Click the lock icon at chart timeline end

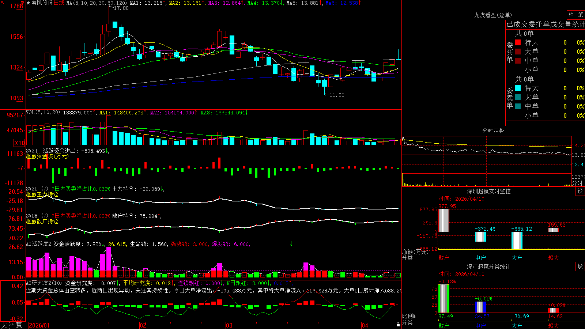398,324
